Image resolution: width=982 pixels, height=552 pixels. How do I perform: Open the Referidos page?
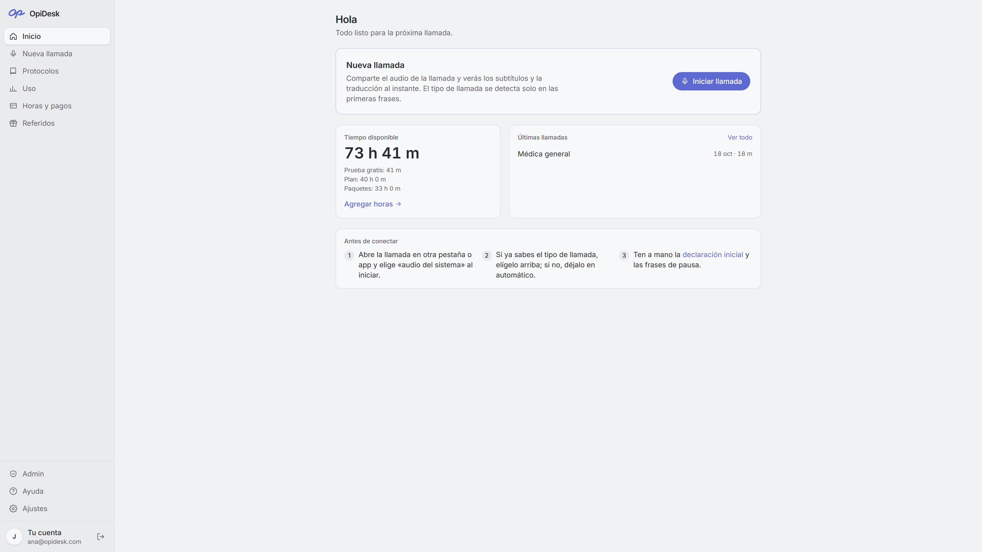point(57,123)
